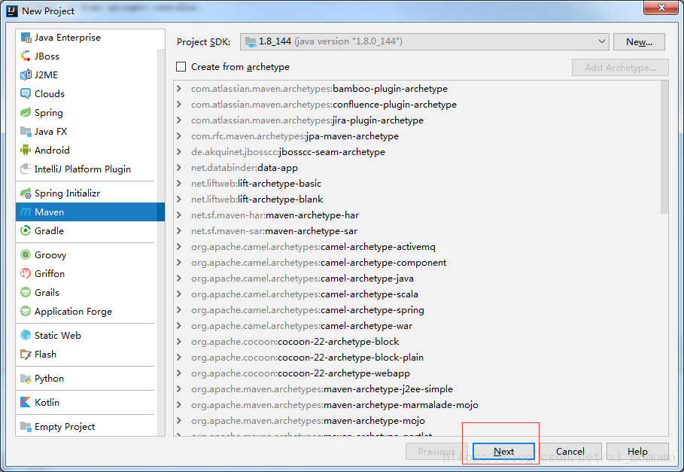Expand cocoon-22-archetype-block-plain entry

(179, 358)
